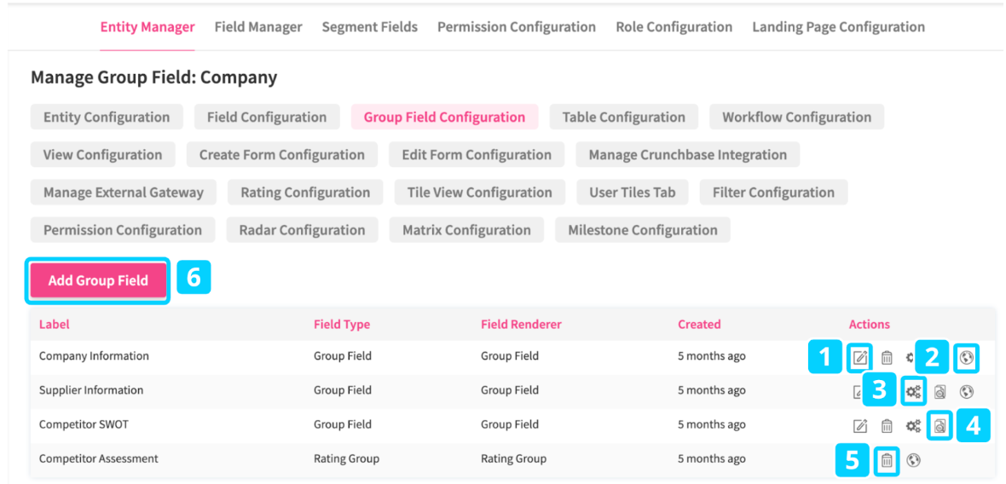
Task: Click globe icon for Competitor Assessment row
Action: coord(914,461)
